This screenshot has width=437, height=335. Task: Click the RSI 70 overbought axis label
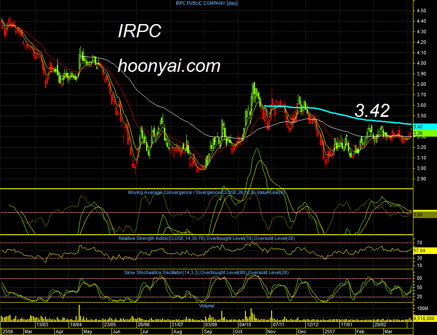click(x=419, y=243)
